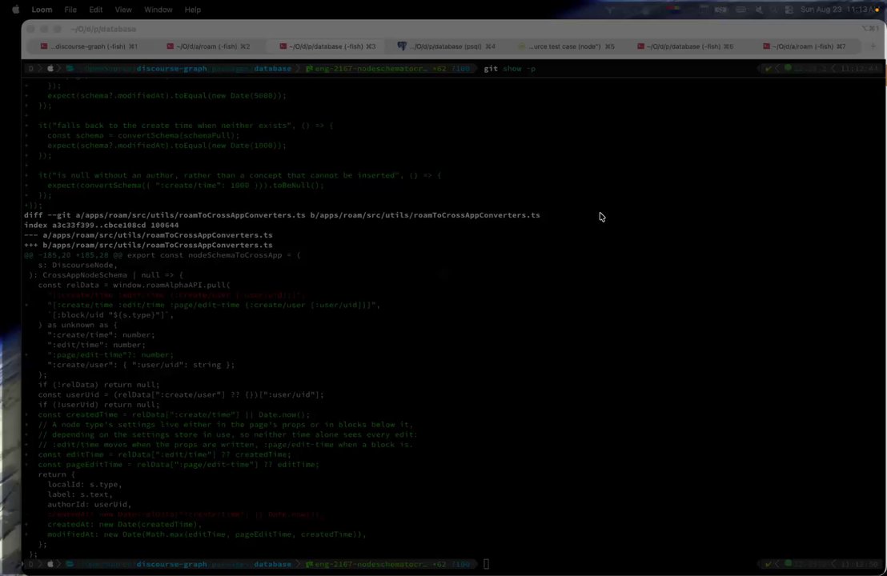
Task: Open the Loom menu
Action: [x=42, y=10]
